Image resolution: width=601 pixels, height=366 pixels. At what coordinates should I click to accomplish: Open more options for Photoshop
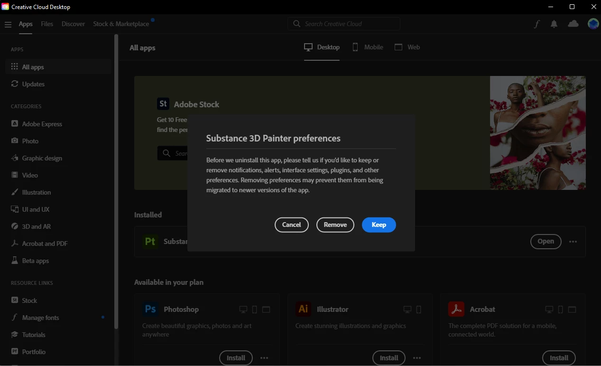[264, 358]
